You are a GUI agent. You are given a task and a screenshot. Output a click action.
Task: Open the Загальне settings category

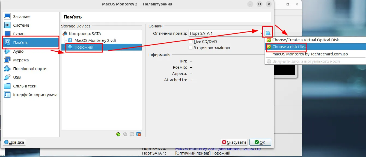coord(31,17)
